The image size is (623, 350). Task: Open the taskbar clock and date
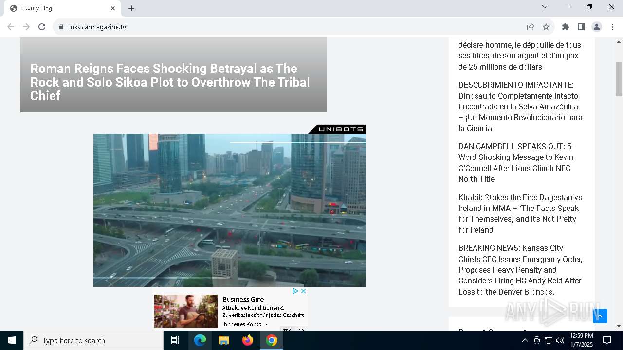[x=581, y=340]
